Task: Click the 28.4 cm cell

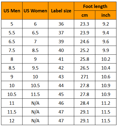Action: click(x=85, y=103)
